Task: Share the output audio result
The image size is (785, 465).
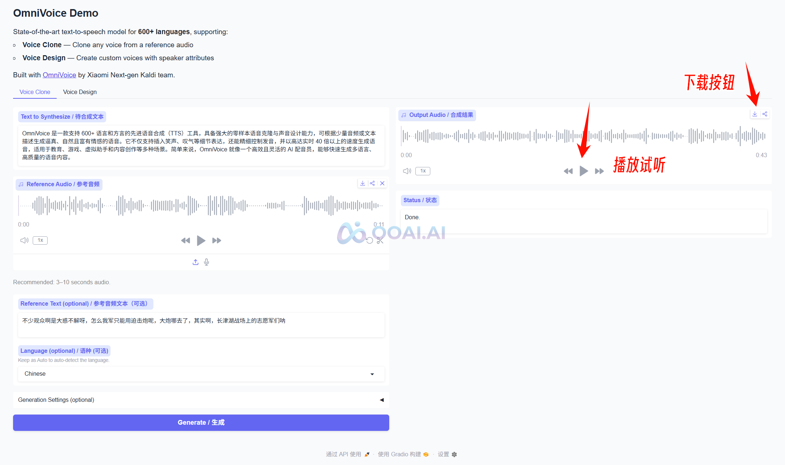Action: click(765, 114)
